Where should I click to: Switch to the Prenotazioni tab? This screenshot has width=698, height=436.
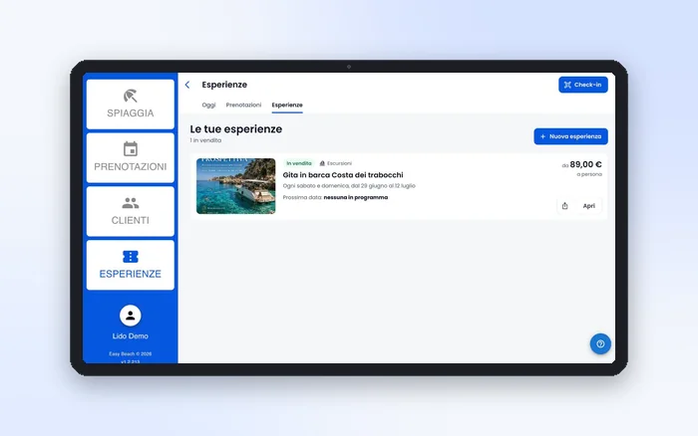pyautogui.click(x=243, y=105)
